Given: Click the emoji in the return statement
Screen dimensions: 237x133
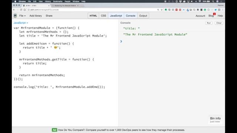Looking at the screenshot, I should [x=56, y=48].
